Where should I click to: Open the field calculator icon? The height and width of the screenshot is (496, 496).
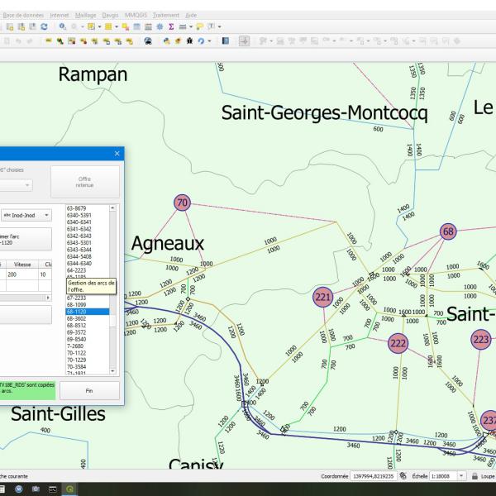[x=148, y=26]
